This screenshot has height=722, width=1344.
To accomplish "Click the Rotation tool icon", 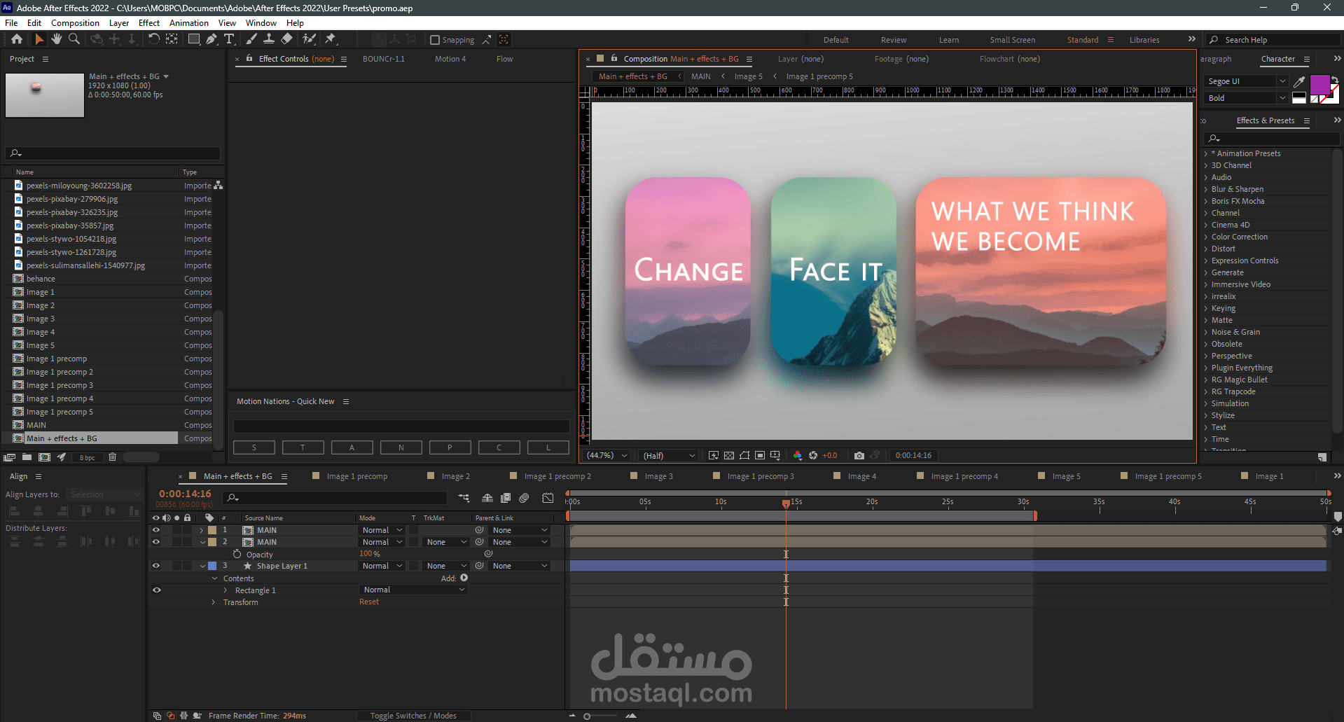I will pyautogui.click(x=154, y=39).
